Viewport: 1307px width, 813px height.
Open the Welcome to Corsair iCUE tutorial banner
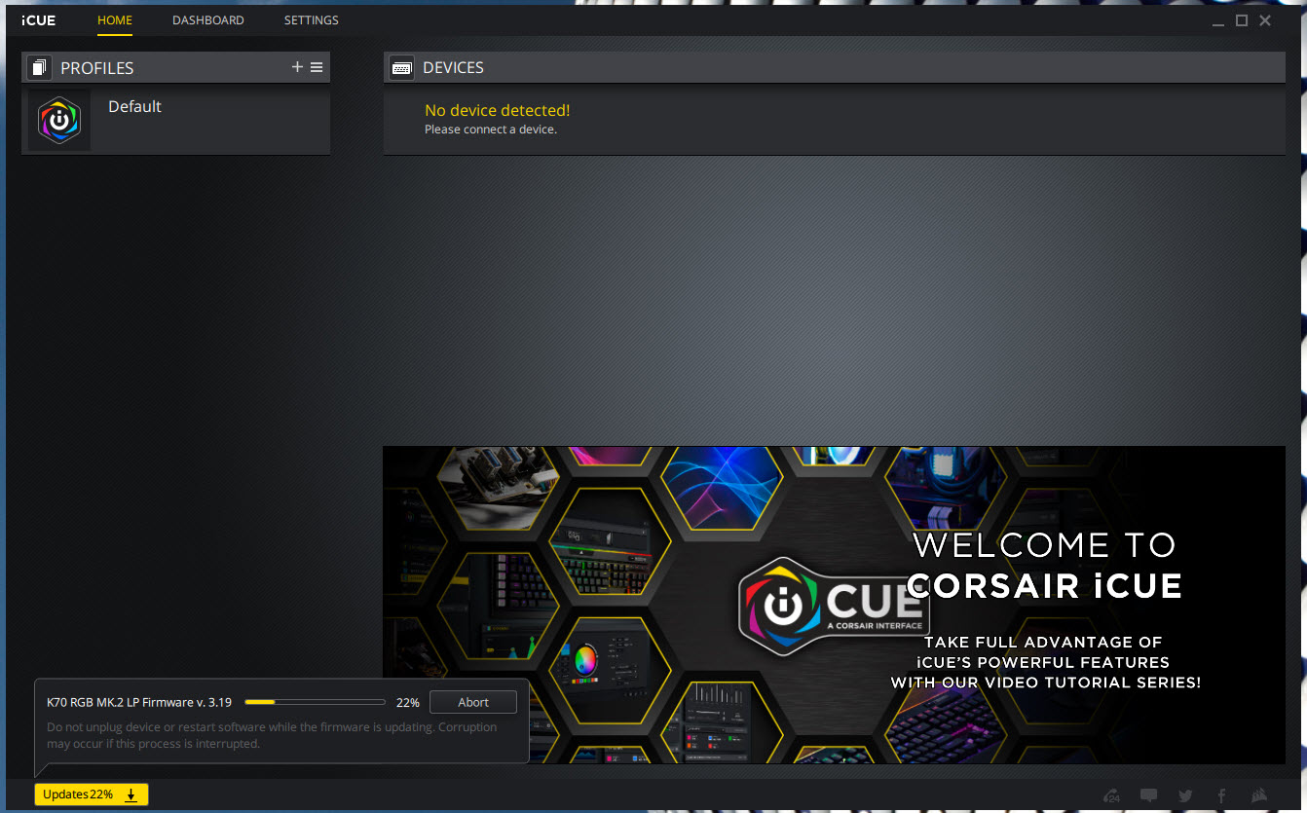[x=834, y=605]
